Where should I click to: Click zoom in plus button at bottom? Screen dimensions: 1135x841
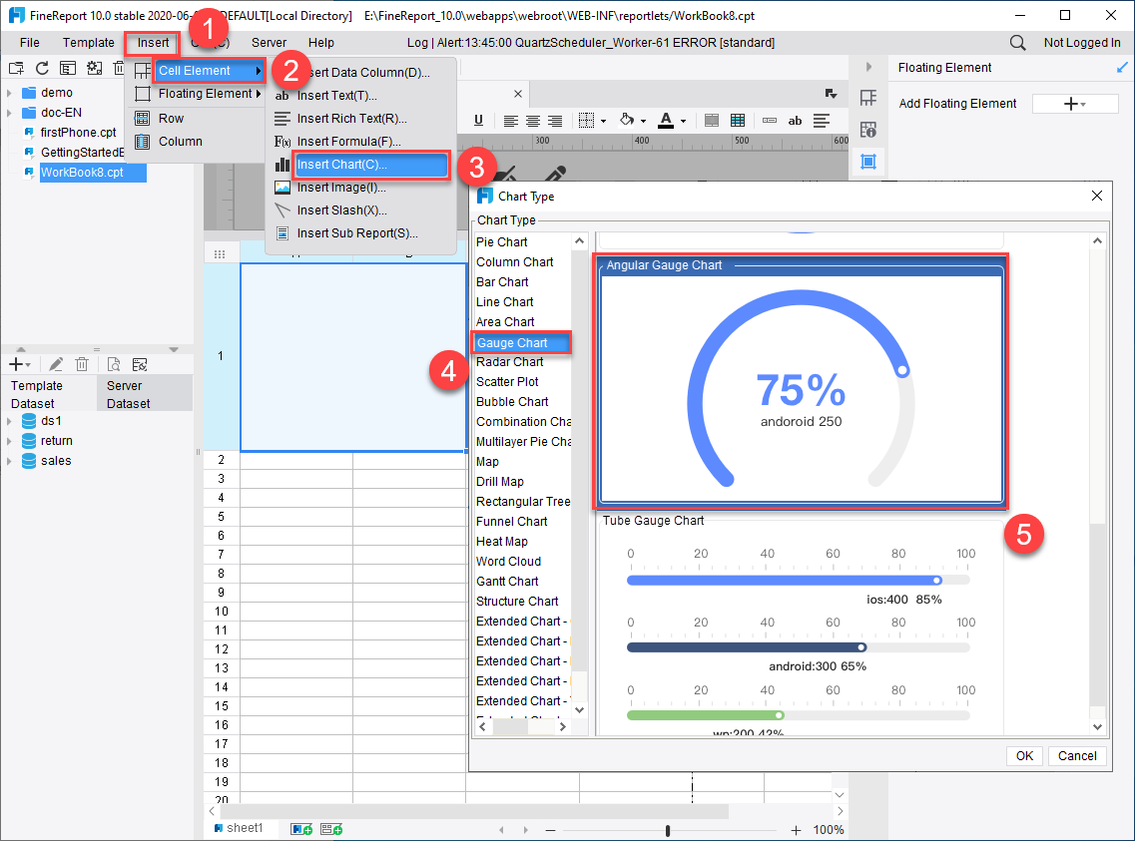[796, 830]
